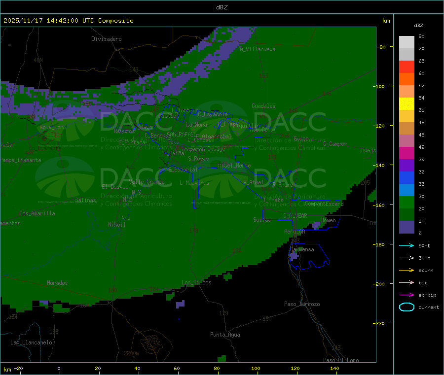Viewport: 444px width, 375px height.
Task: Click the 'Paso_El_Loro' map label
Action: tap(341, 360)
